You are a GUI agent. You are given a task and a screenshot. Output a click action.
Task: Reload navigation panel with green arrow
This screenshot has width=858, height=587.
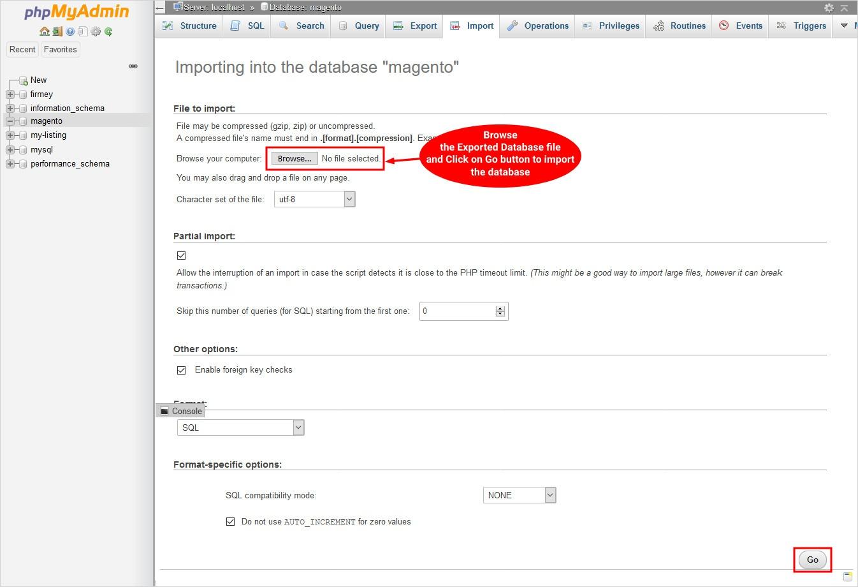tap(108, 31)
